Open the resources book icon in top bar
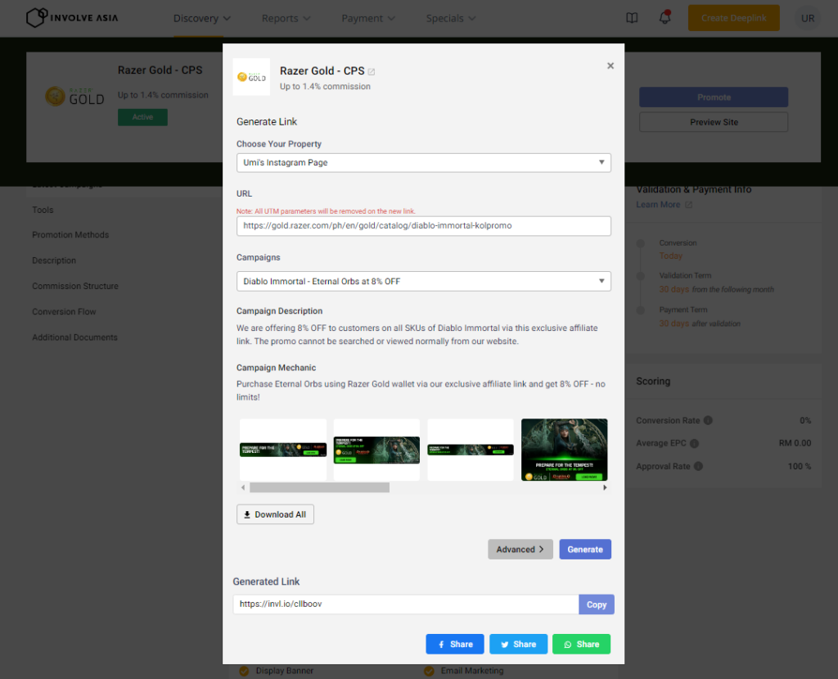The width and height of the screenshot is (838, 679). [x=632, y=18]
